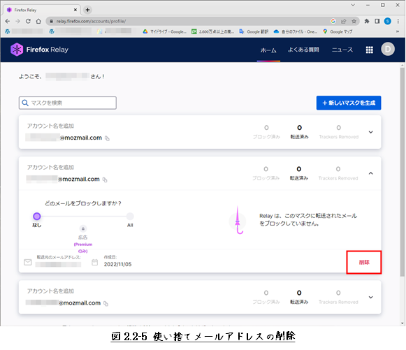
Task: Open the ニュース menu
Action: tap(342, 50)
